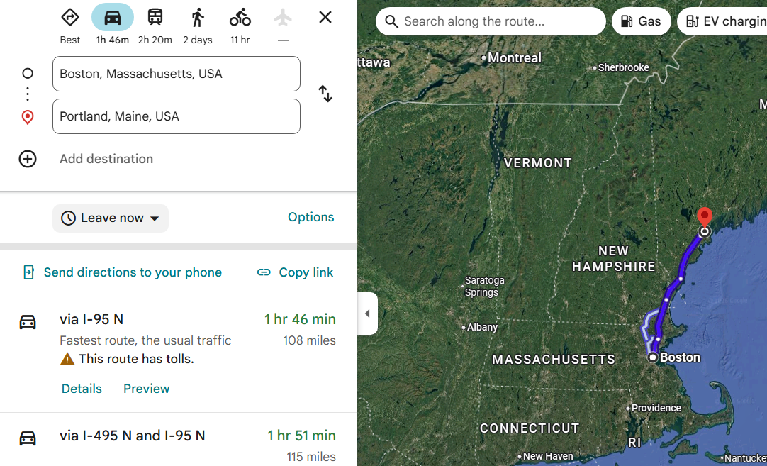Show EV charging stations along route

click(x=722, y=21)
